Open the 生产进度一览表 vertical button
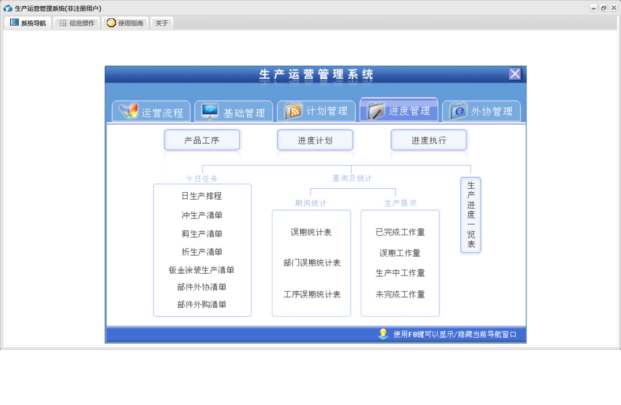Viewport: 621px width, 405px height. [x=471, y=215]
